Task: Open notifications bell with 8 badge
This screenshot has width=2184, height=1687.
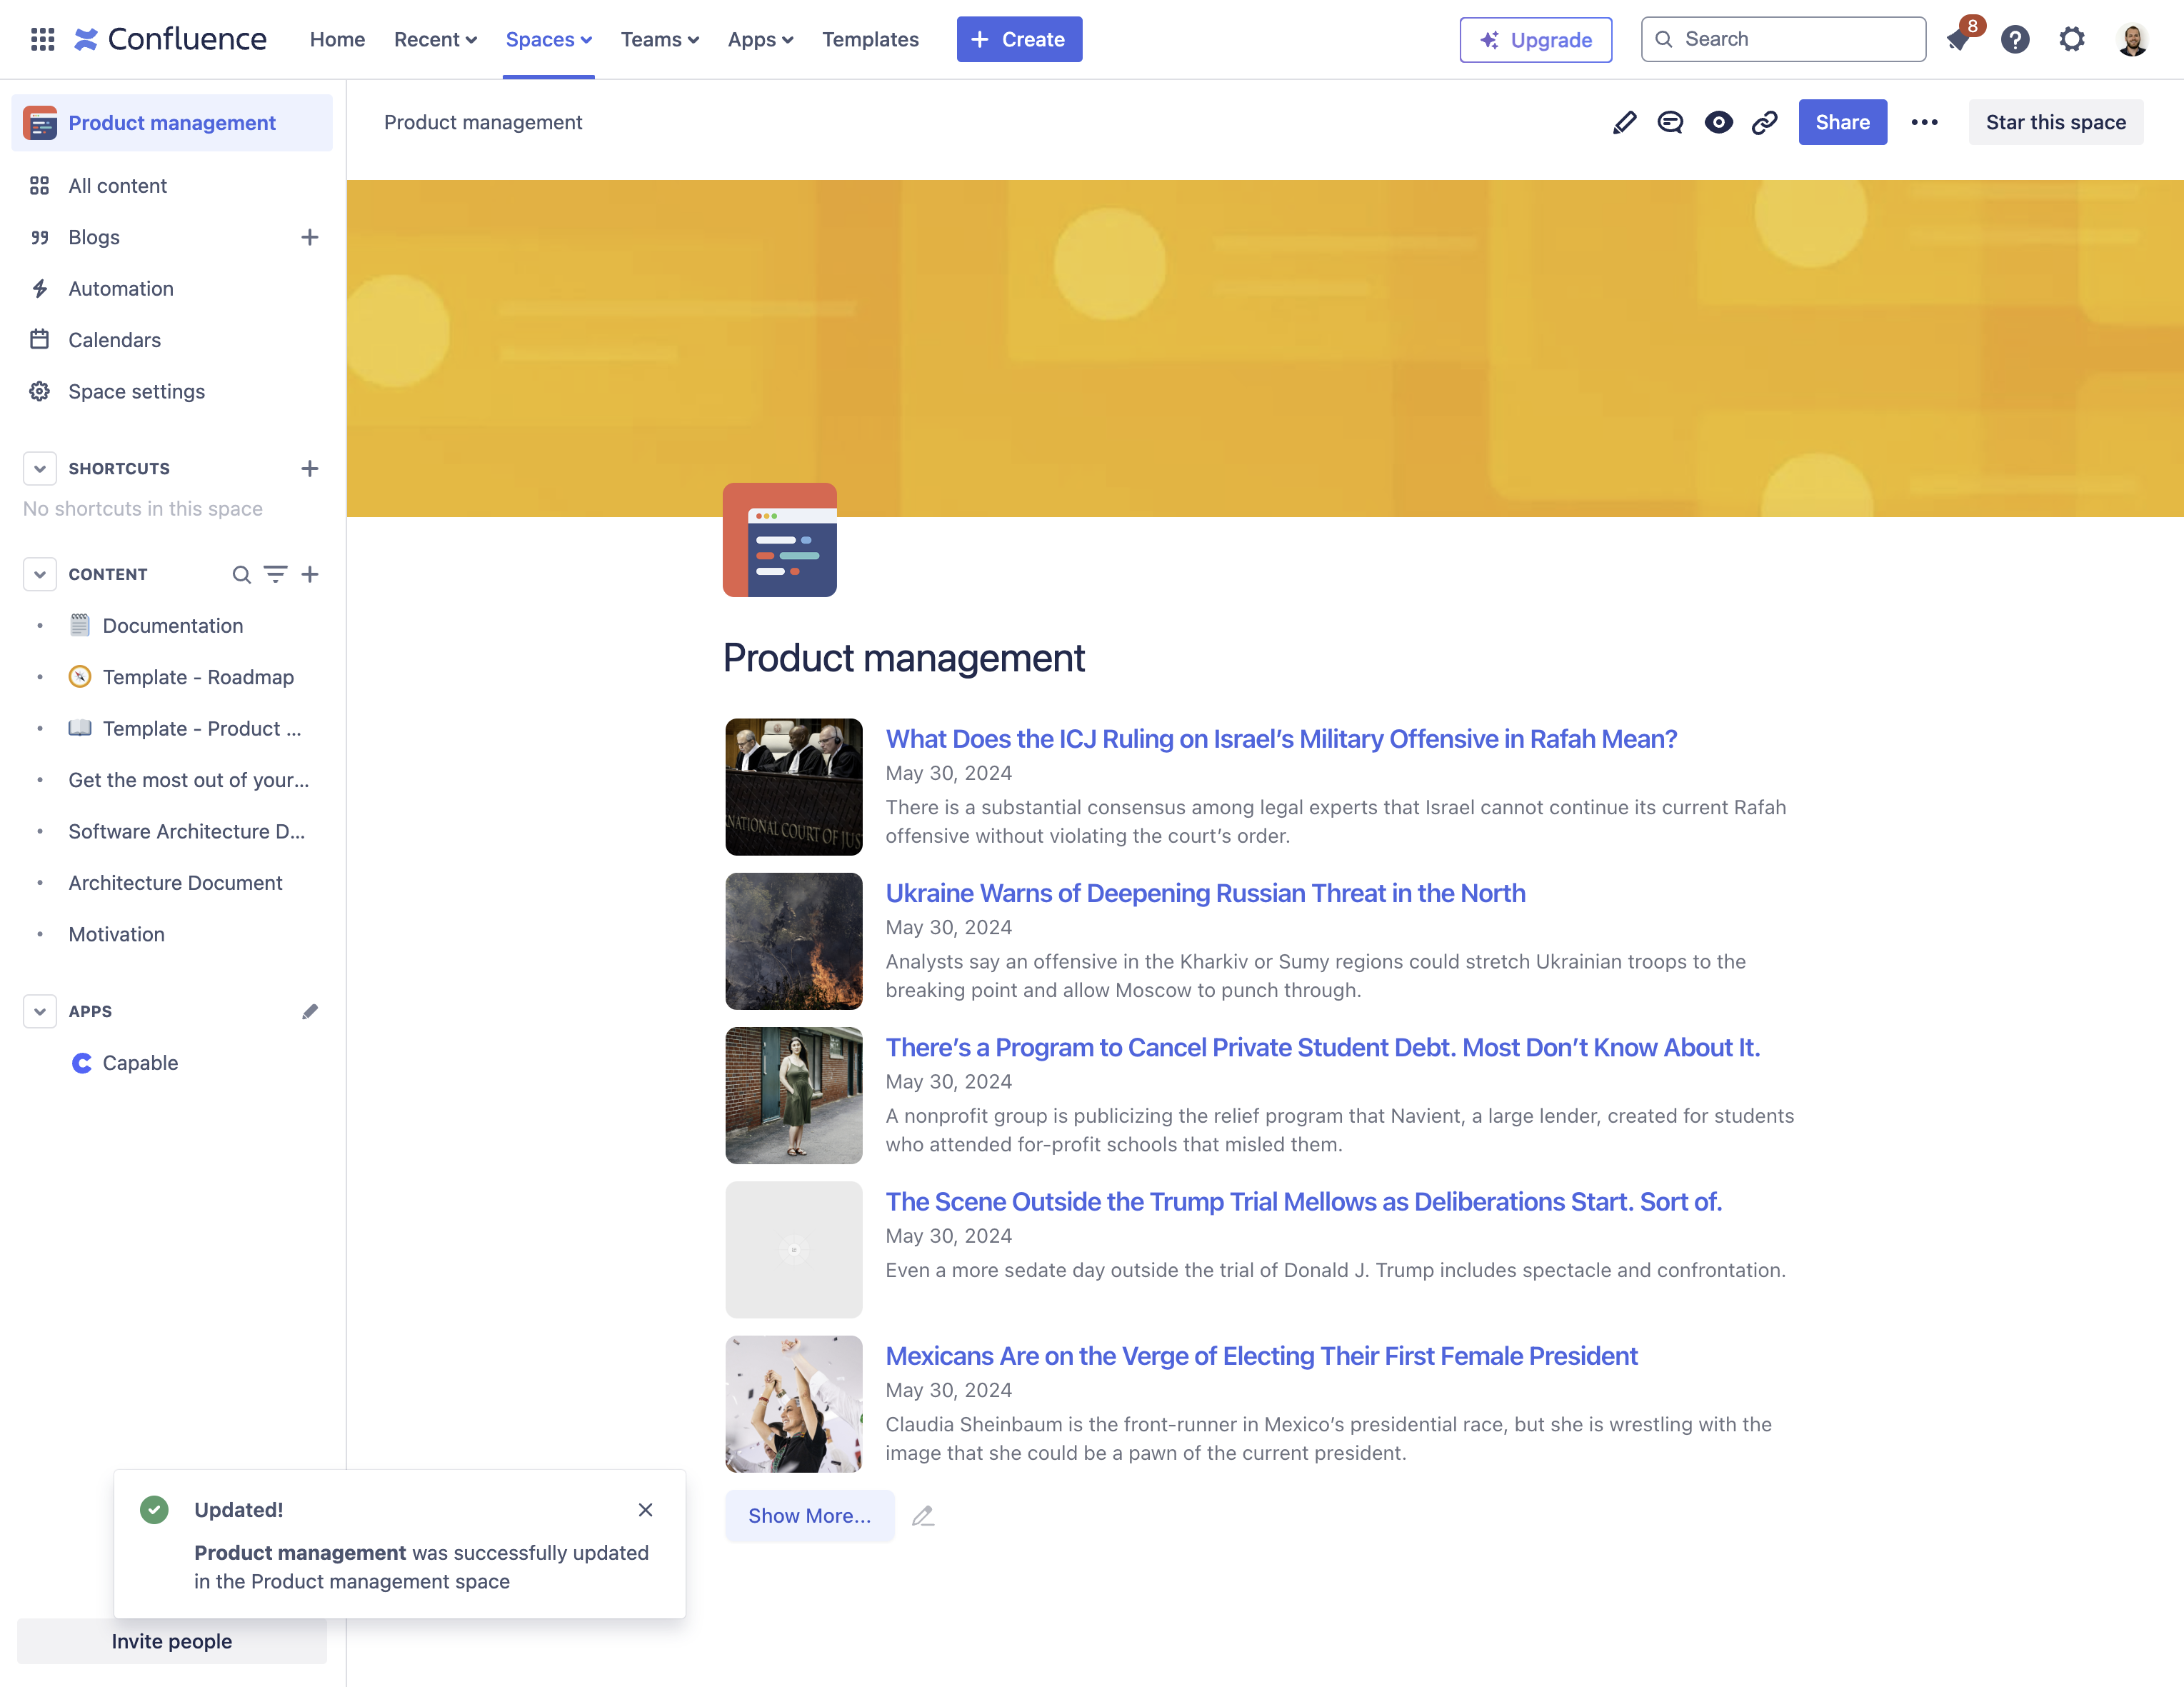Action: coord(1958,39)
